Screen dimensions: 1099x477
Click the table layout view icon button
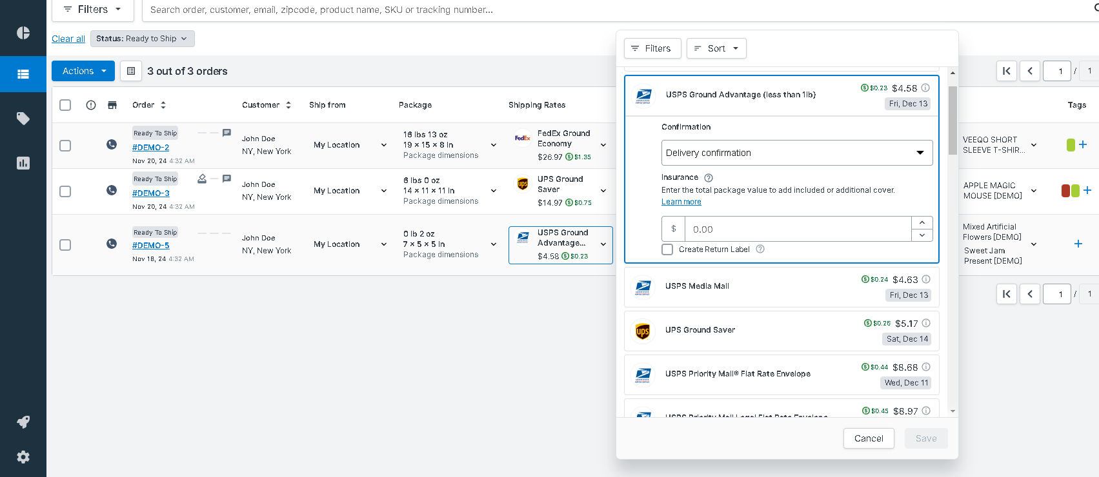131,71
